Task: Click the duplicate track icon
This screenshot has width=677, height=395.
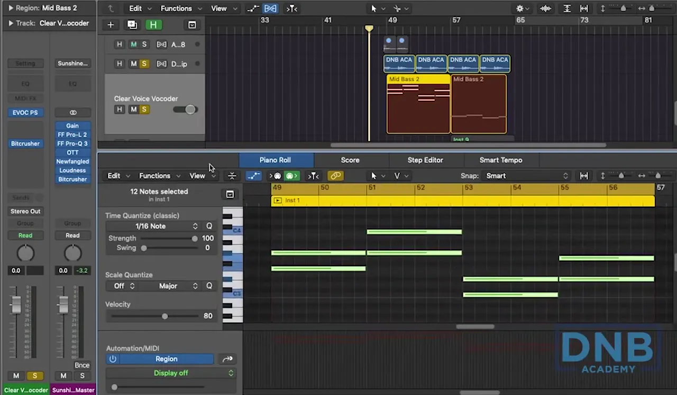Action: pyautogui.click(x=132, y=25)
